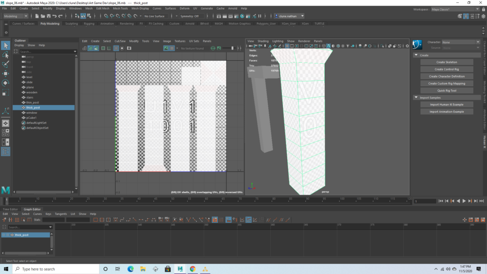Click the Create Skeleton button

point(447,62)
